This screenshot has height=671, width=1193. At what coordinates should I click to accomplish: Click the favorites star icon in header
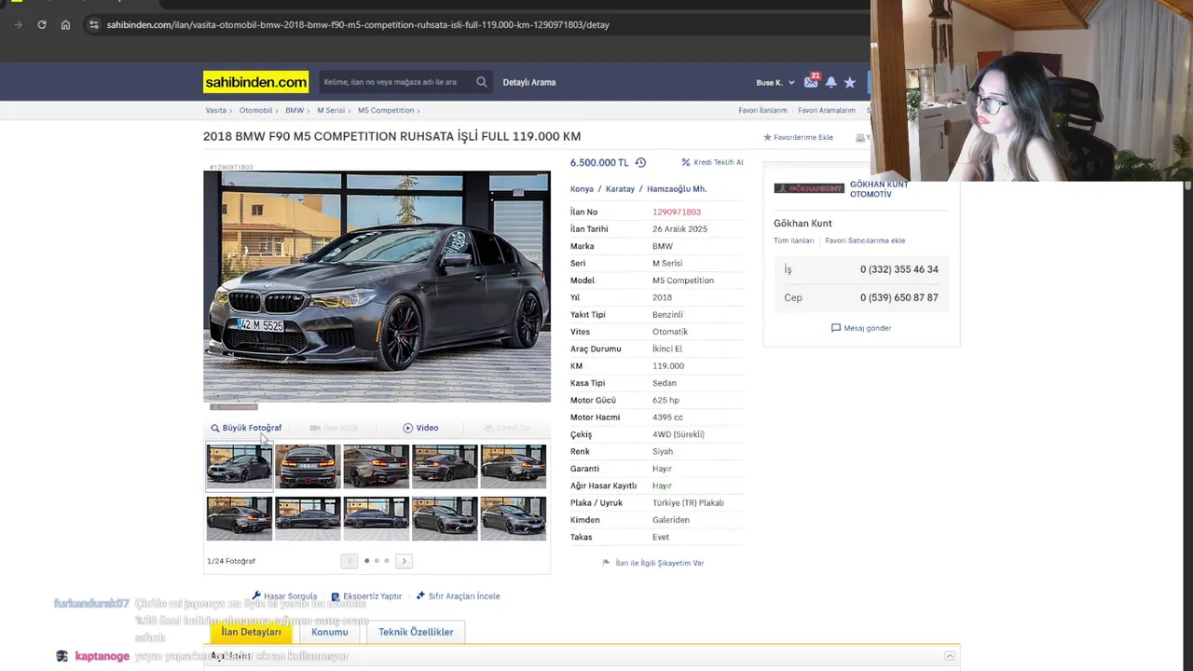click(x=849, y=82)
